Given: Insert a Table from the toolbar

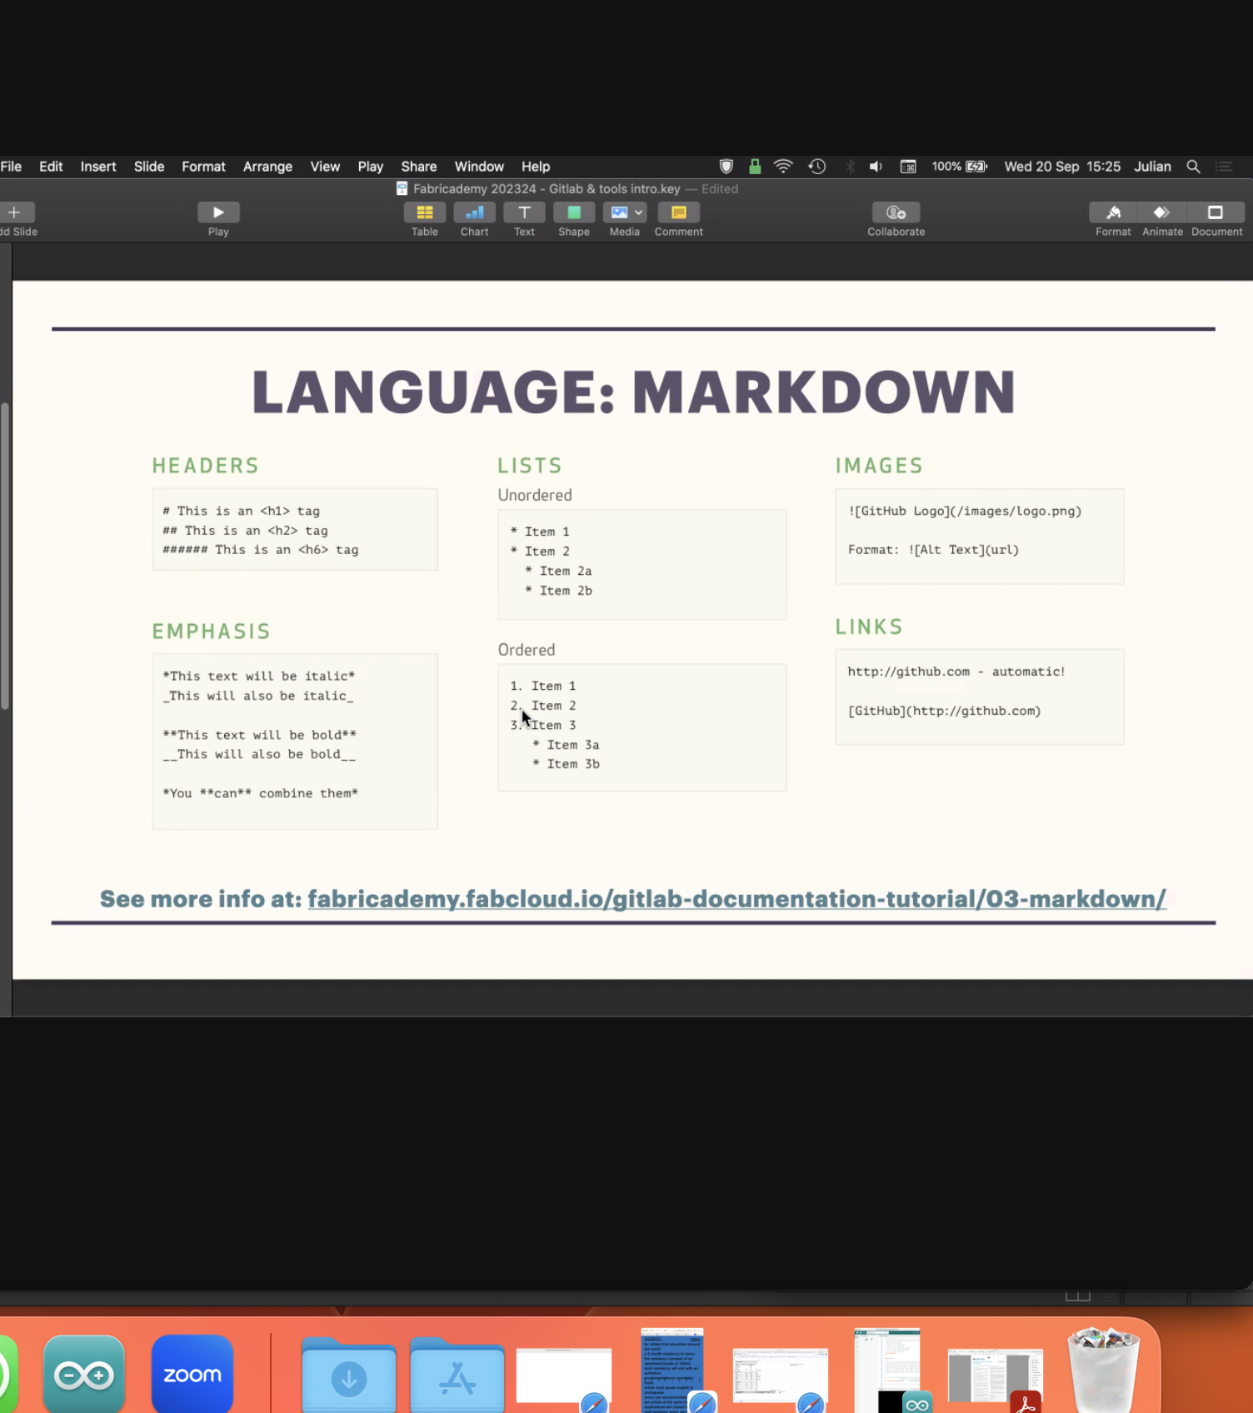Looking at the screenshot, I should [424, 212].
